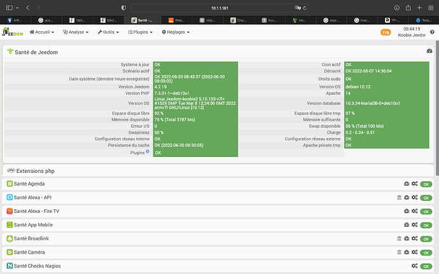Toggle the browser sidebar icon

[x=10, y=8]
